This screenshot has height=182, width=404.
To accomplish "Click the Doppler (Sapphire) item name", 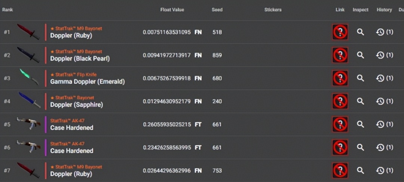I will (x=76, y=105).
